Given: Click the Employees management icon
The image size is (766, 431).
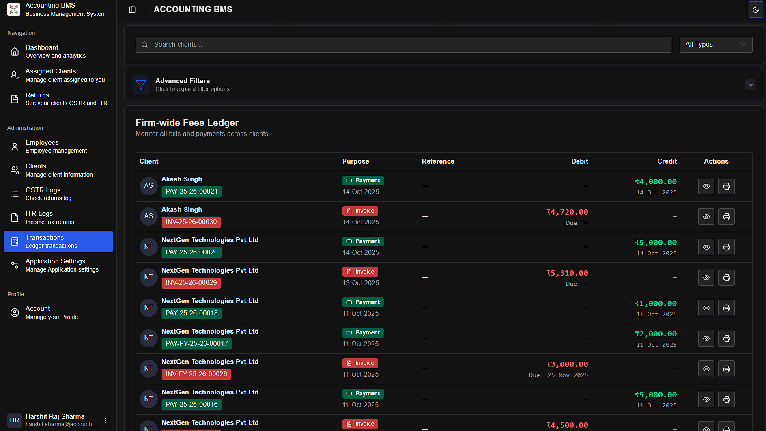Looking at the screenshot, I should [x=15, y=146].
